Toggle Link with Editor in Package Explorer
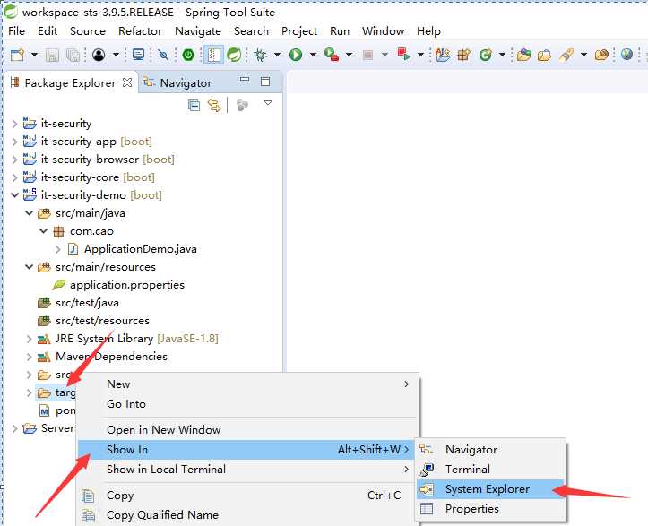This screenshot has width=648, height=526. click(x=214, y=106)
